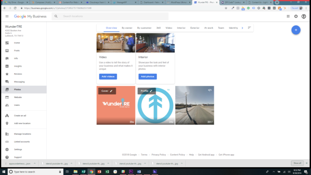Image resolution: width=311 pixels, height=175 pixels.
Task: Switch to the Video tab
Action: 169,28
